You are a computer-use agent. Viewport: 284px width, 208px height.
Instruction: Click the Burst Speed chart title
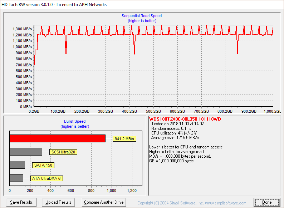[x=75, y=121]
